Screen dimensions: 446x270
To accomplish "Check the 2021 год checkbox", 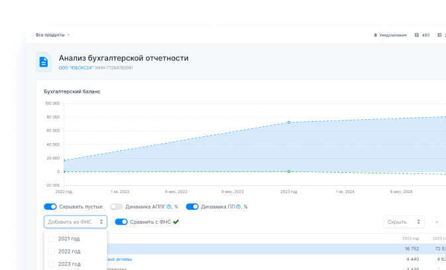I will click(51, 238).
